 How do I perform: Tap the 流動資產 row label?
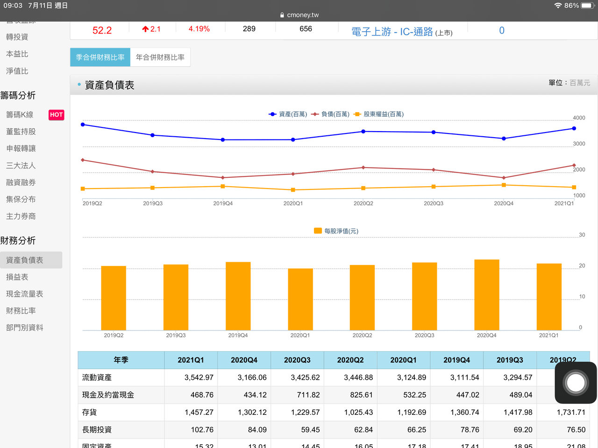pos(97,378)
